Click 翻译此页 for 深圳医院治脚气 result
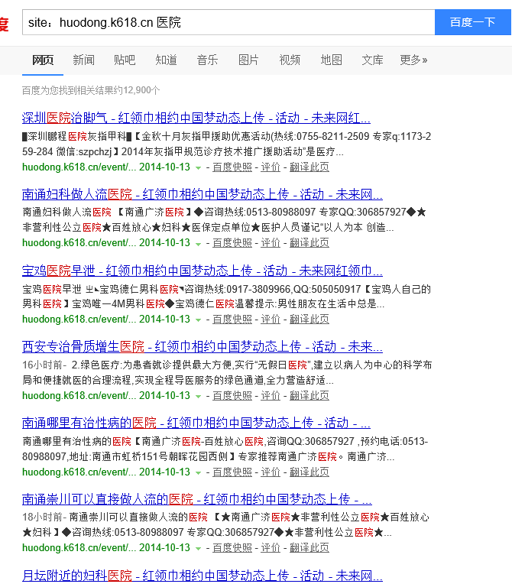Viewport: 512px width, 584px height. pos(309,167)
